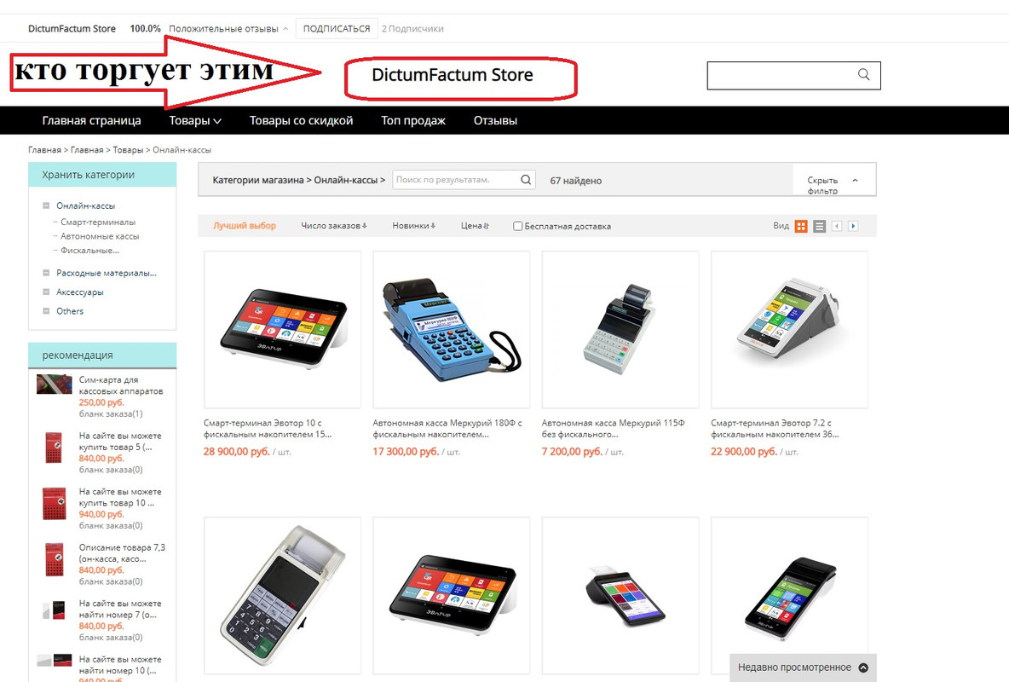The height and width of the screenshot is (682, 1009).
Task: Click the magnifier icon in store search box
Action: coord(863,75)
